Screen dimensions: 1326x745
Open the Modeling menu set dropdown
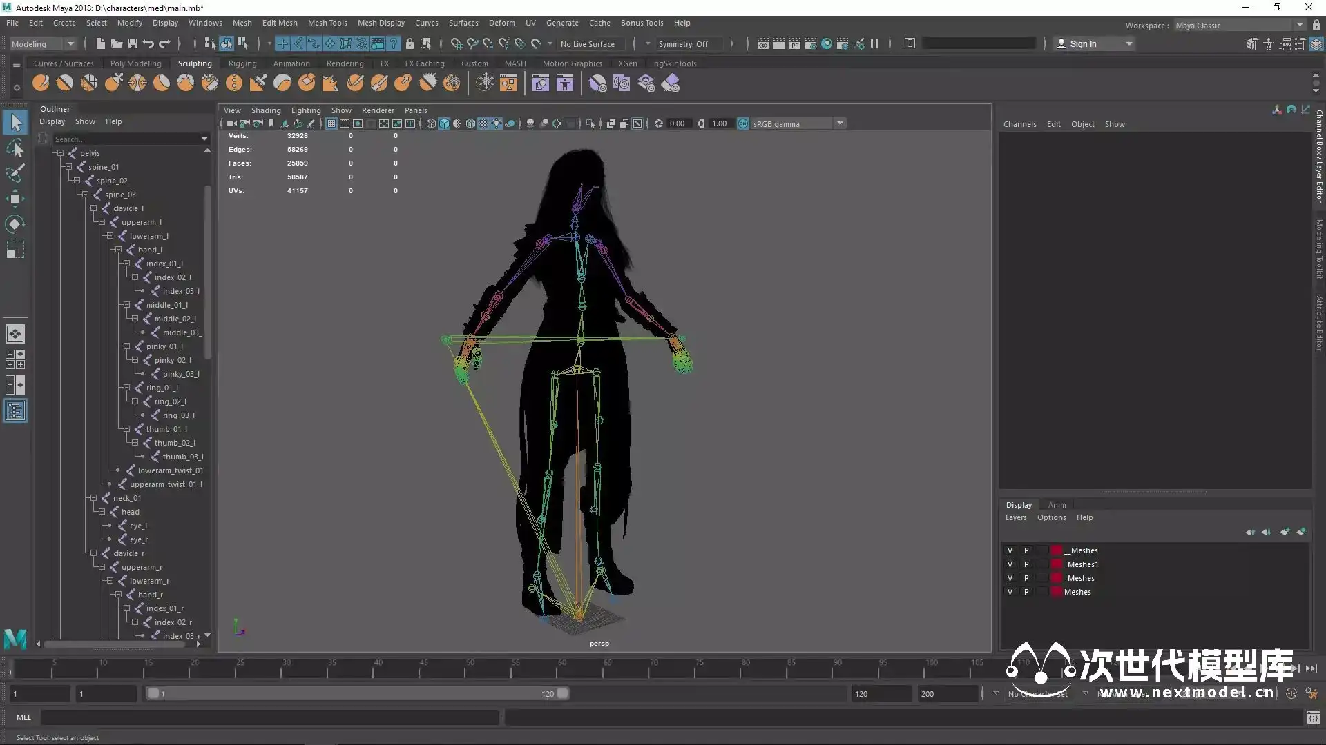[x=43, y=43]
